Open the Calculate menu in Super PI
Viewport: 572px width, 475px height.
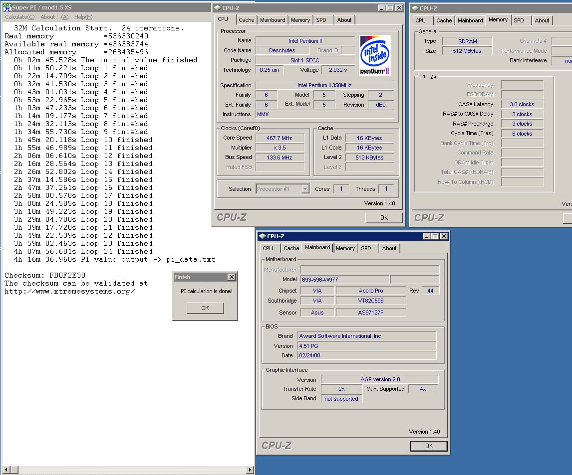tap(19, 17)
